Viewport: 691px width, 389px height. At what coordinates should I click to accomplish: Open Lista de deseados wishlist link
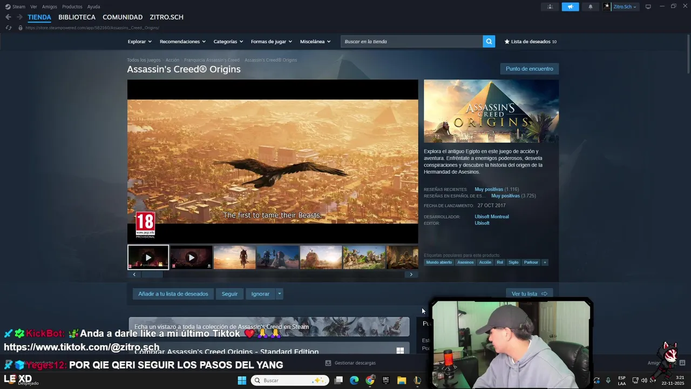pyautogui.click(x=530, y=42)
